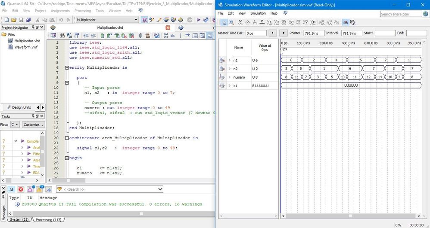Open the Assignments menu
This screenshot has height=228, width=430.
point(59,10)
